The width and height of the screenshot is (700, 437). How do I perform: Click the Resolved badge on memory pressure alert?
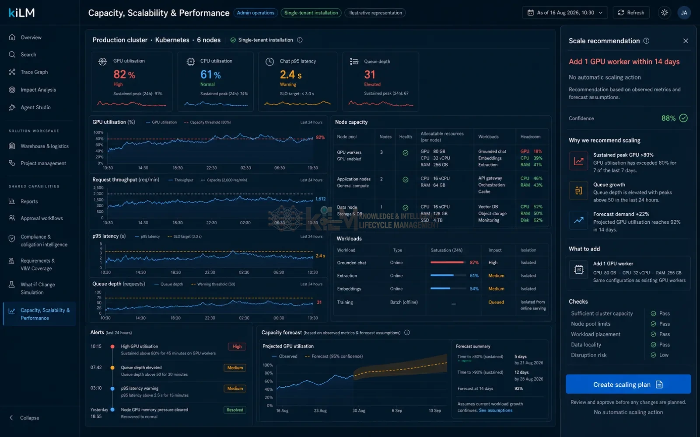235,410
